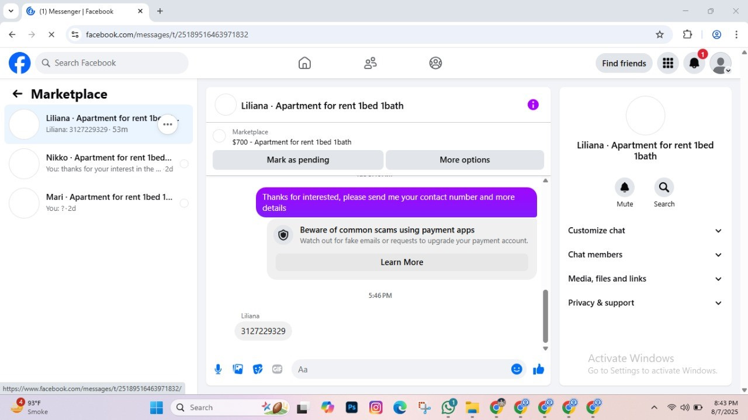The width and height of the screenshot is (748, 420).
Task: Click the browser back arrow
Action: click(x=12, y=34)
